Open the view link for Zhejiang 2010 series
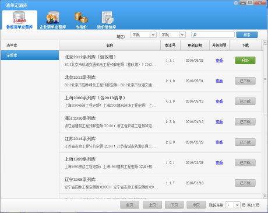This screenshot has height=213, width=268. coord(219,122)
